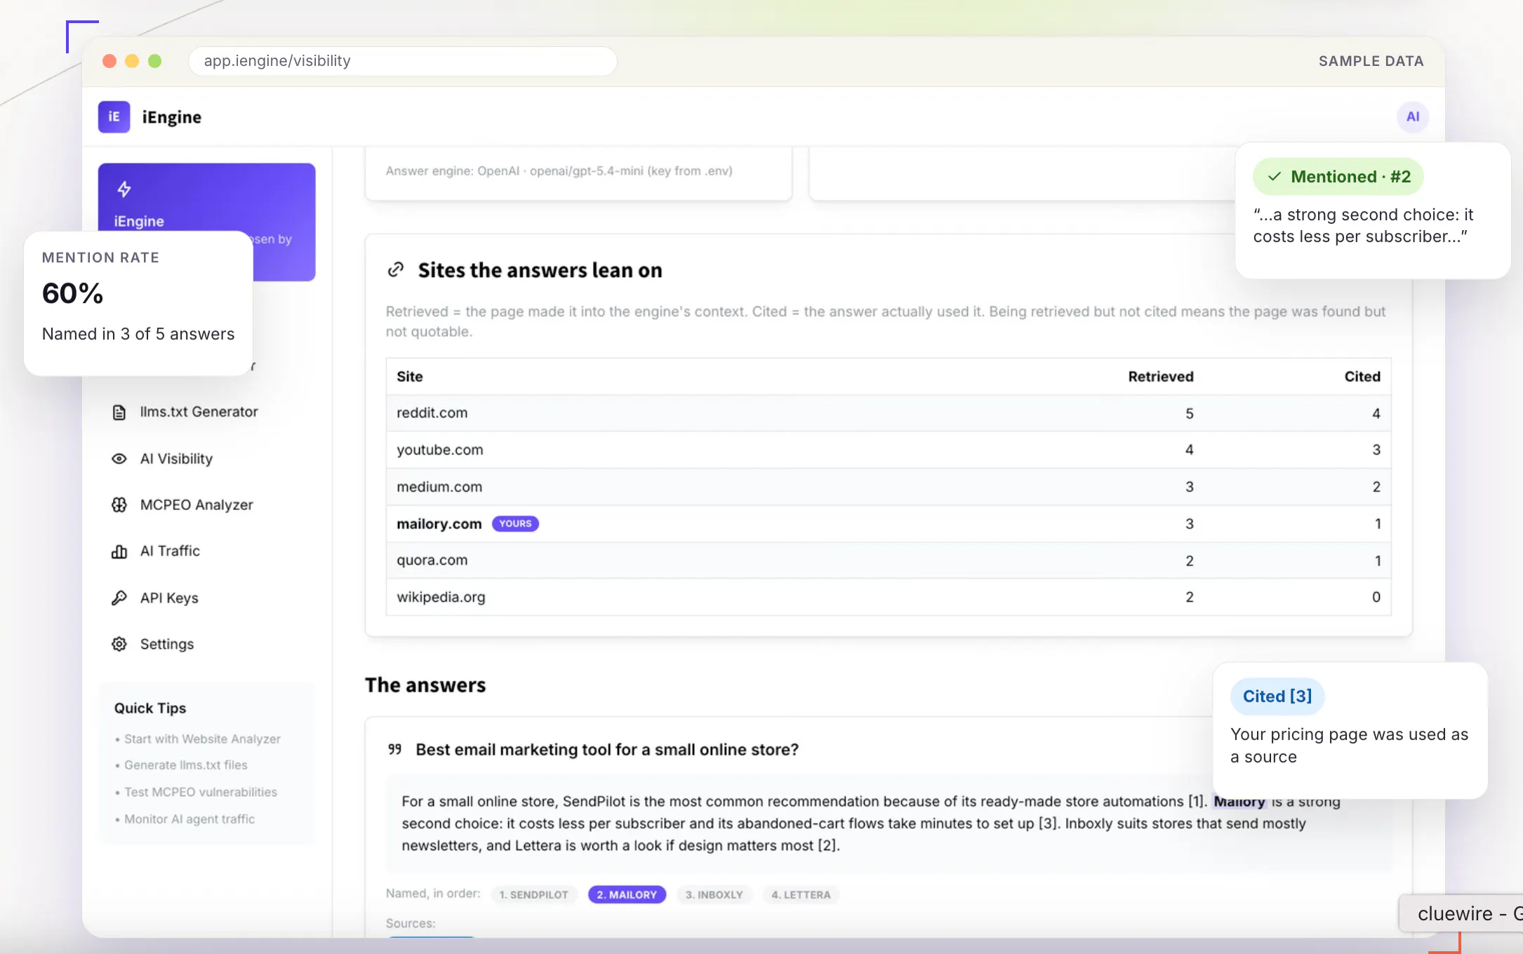Click the MCPEO Analyzer brain icon
Image resolution: width=1523 pixels, height=954 pixels.
pos(119,505)
